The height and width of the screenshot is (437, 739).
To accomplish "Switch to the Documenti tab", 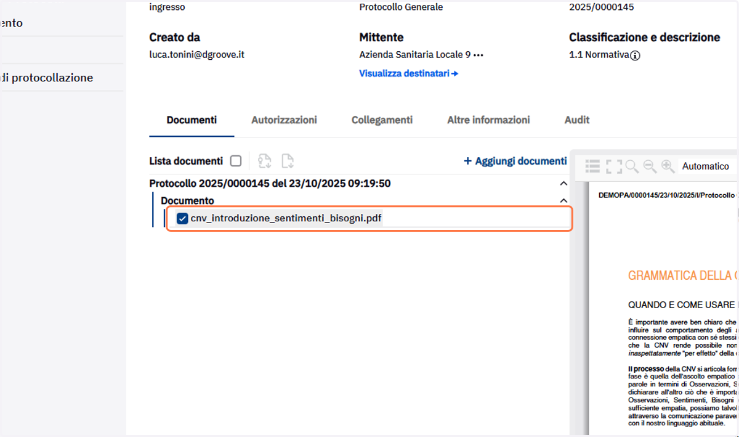I will click(x=192, y=120).
